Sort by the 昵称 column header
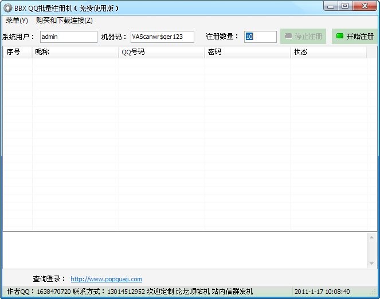The width and height of the screenshot is (380, 299). (76, 52)
